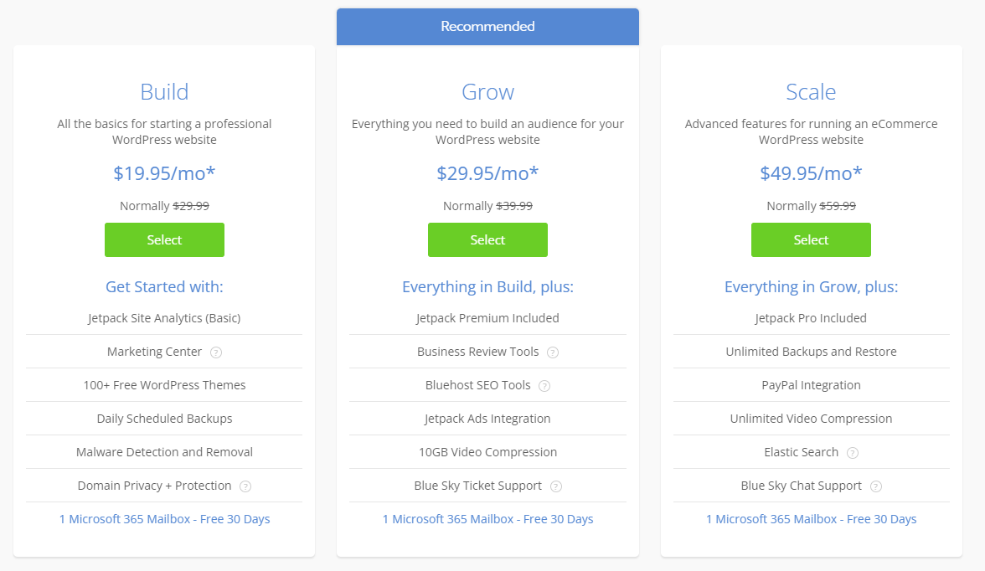This screenshot has height=571, width=985.
Task: Open Microsoft 365 Mailbox link in Scale plan
Action: point(811,519)
